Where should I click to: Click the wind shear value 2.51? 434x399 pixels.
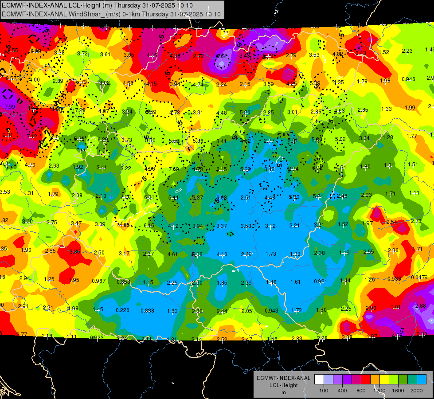point(246,198)
